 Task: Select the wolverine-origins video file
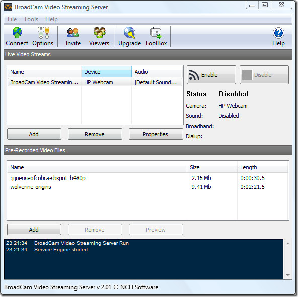coord(31,187)
